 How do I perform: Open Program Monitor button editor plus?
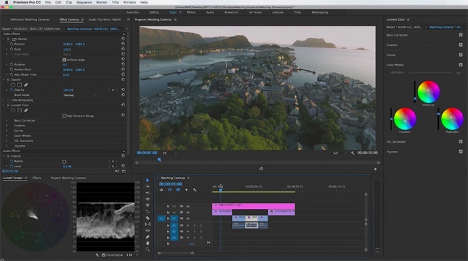[x=375, y=169]
